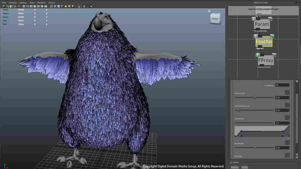Select the FProxy node in graph editor
The image size is (301, 169).
(x=266, y=61)
